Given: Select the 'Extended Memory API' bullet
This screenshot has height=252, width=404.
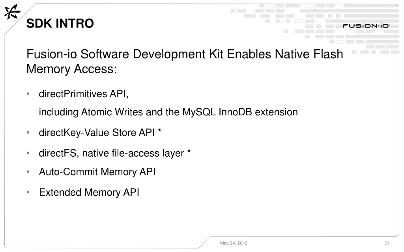Looking at the screenshot, I should (x=89, y=192).
